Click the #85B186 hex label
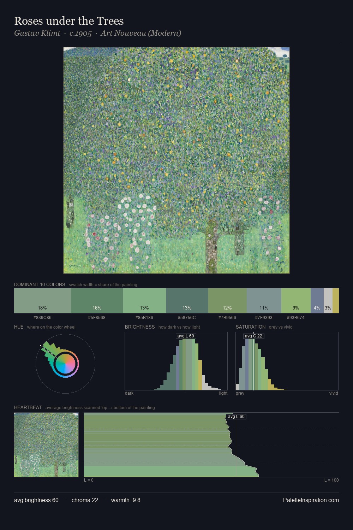Screen dimensions: 353x530 (x=144, y=318)
